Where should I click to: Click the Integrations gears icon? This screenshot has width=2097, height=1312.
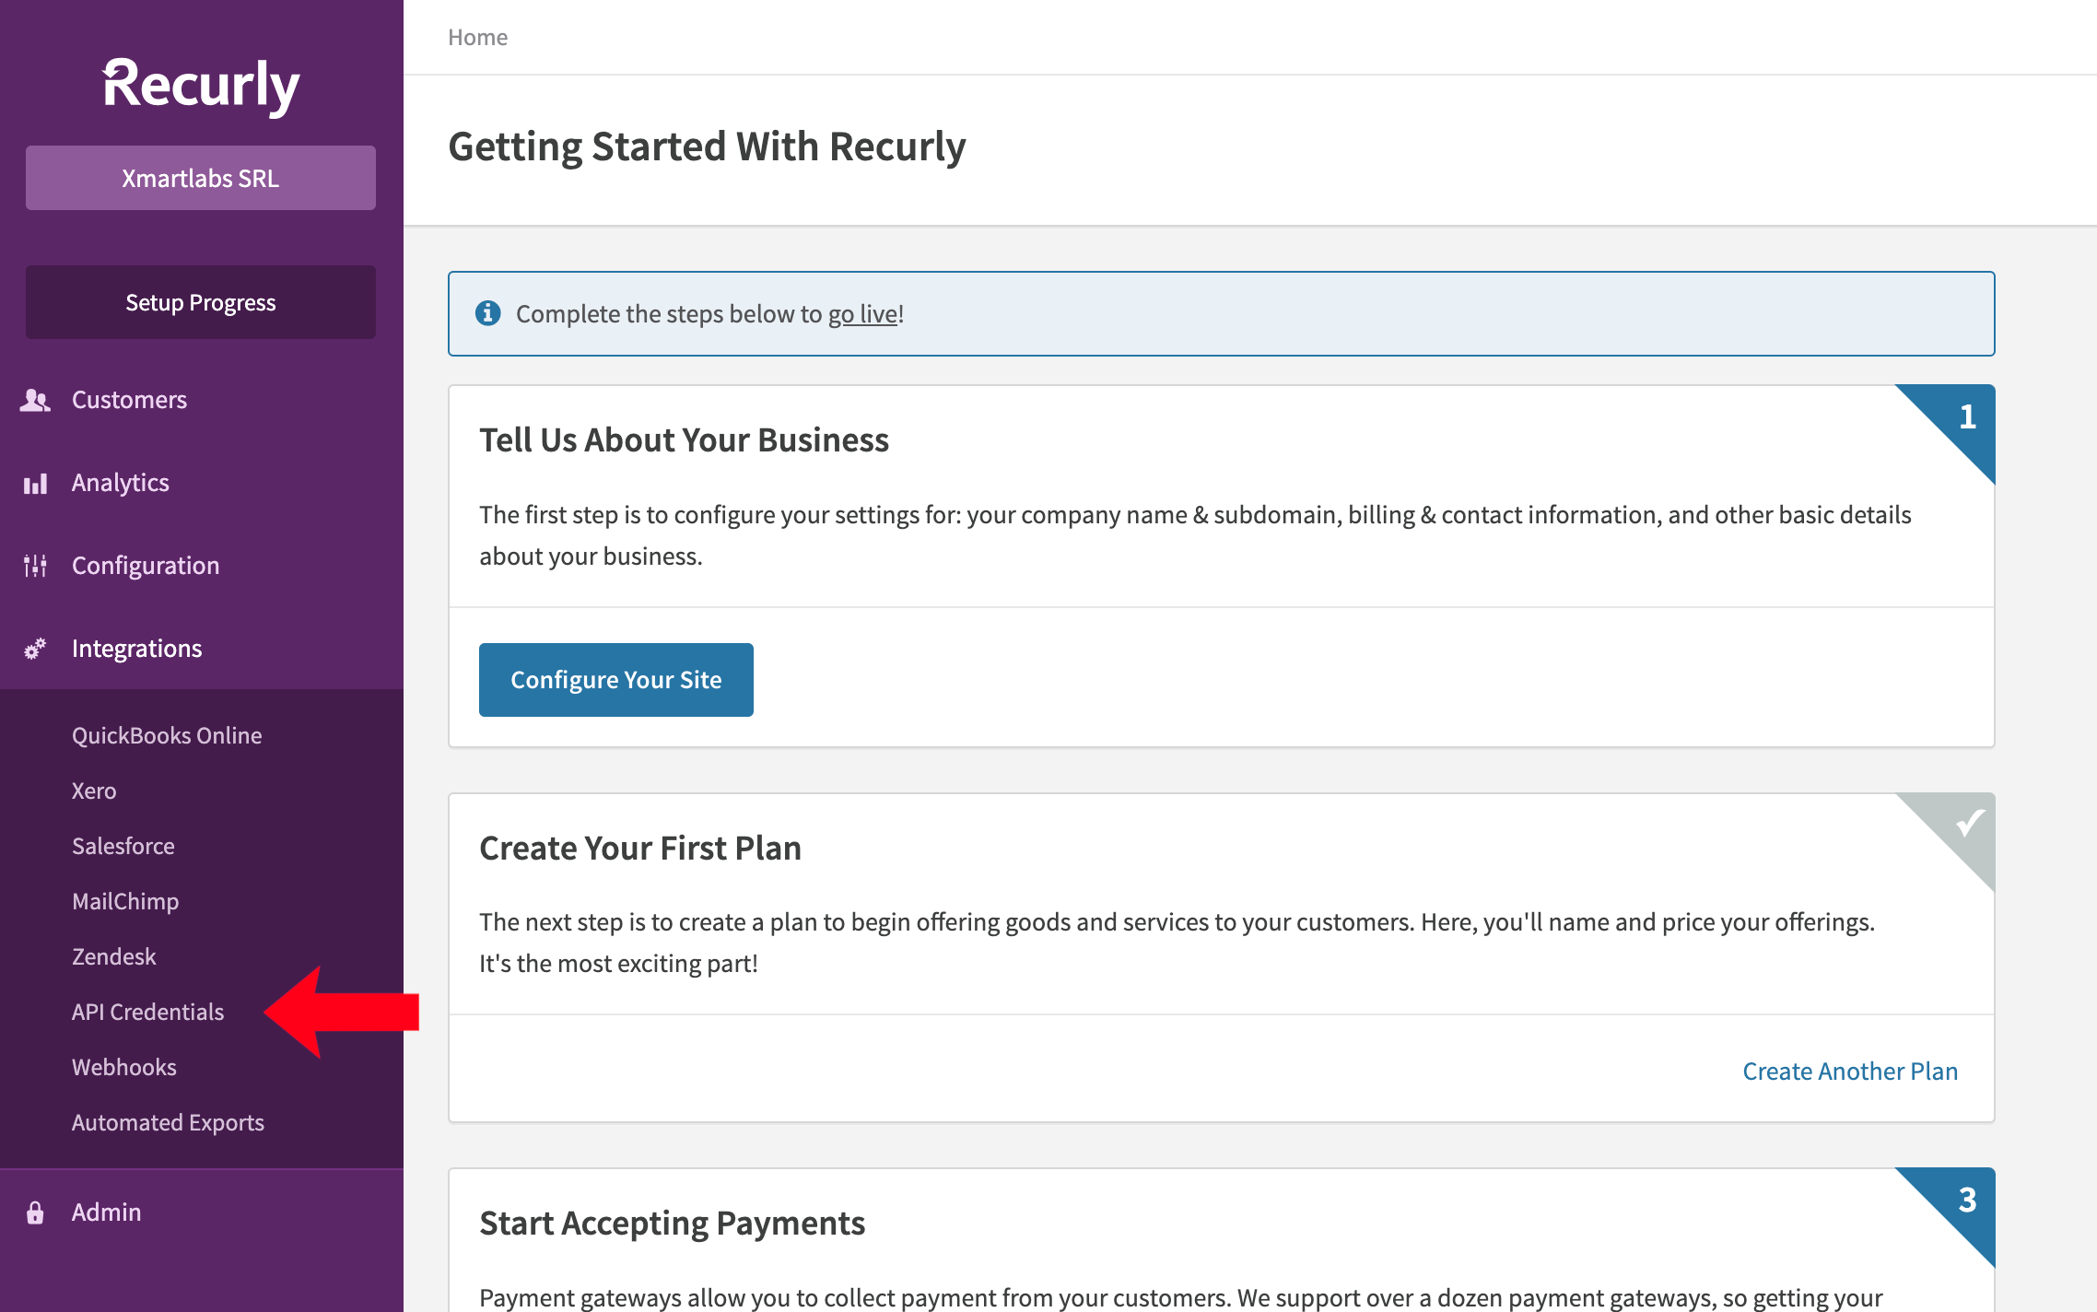pos(35,649)
